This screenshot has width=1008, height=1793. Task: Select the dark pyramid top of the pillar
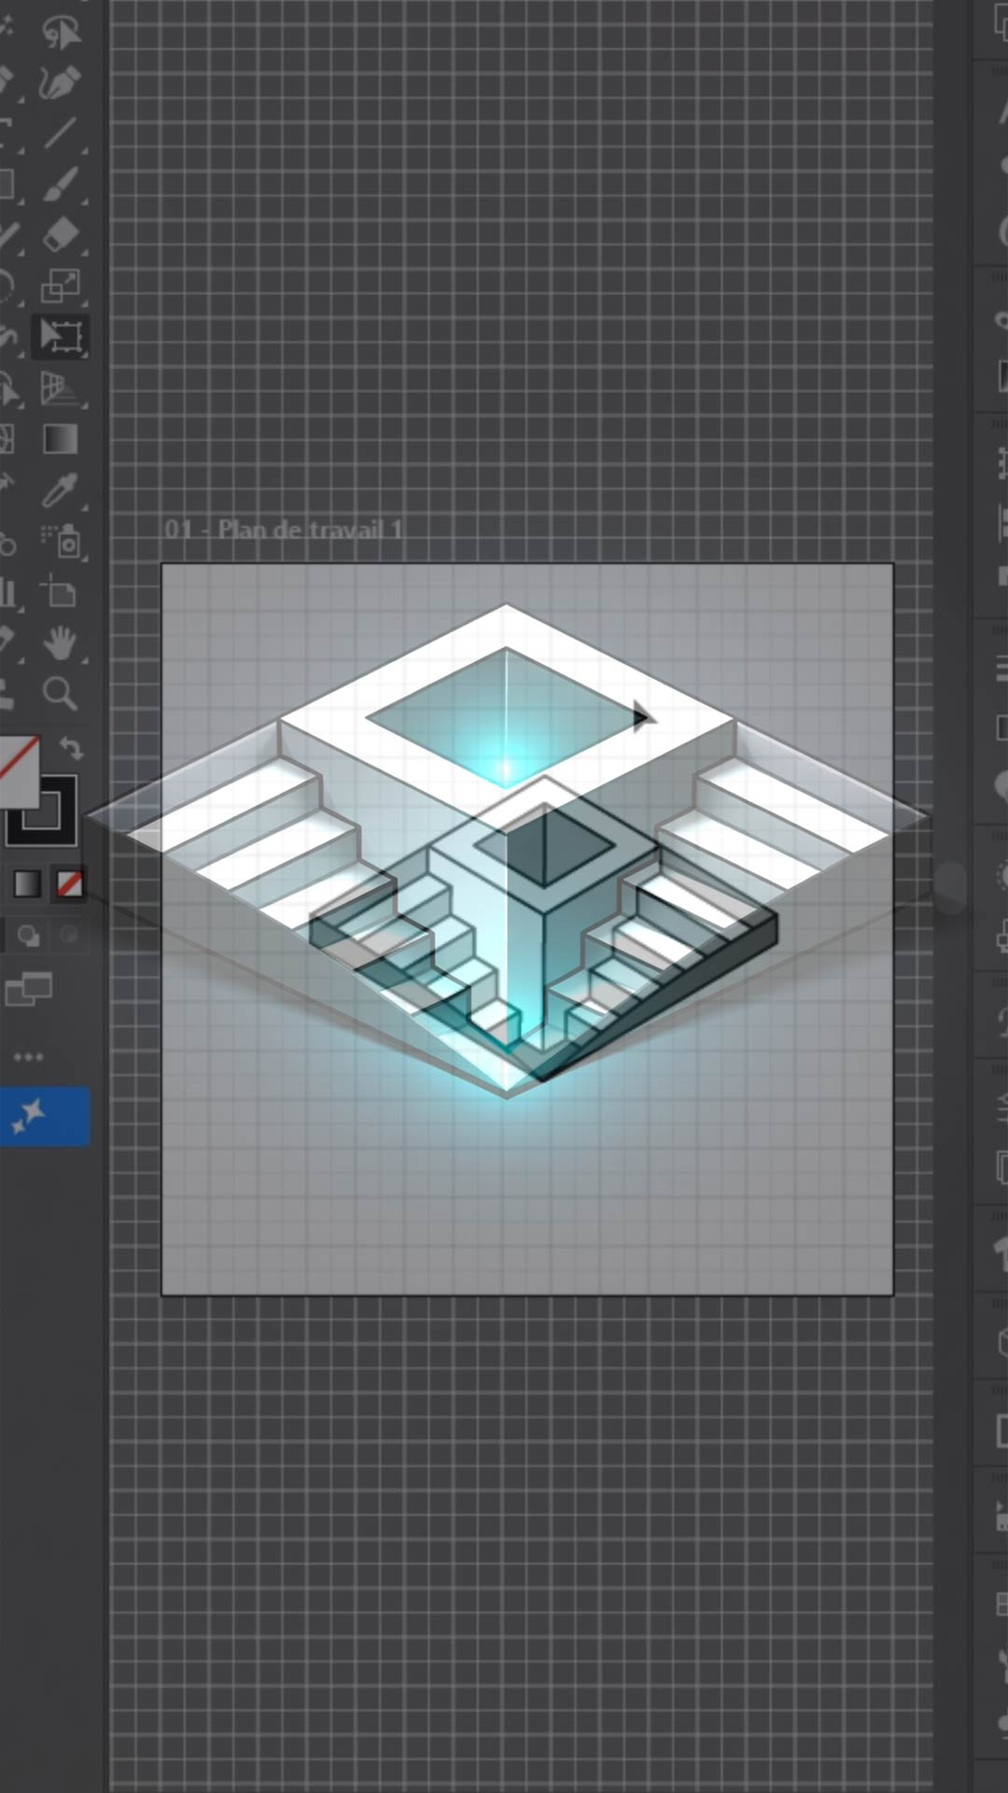click(x=544, y=848)
